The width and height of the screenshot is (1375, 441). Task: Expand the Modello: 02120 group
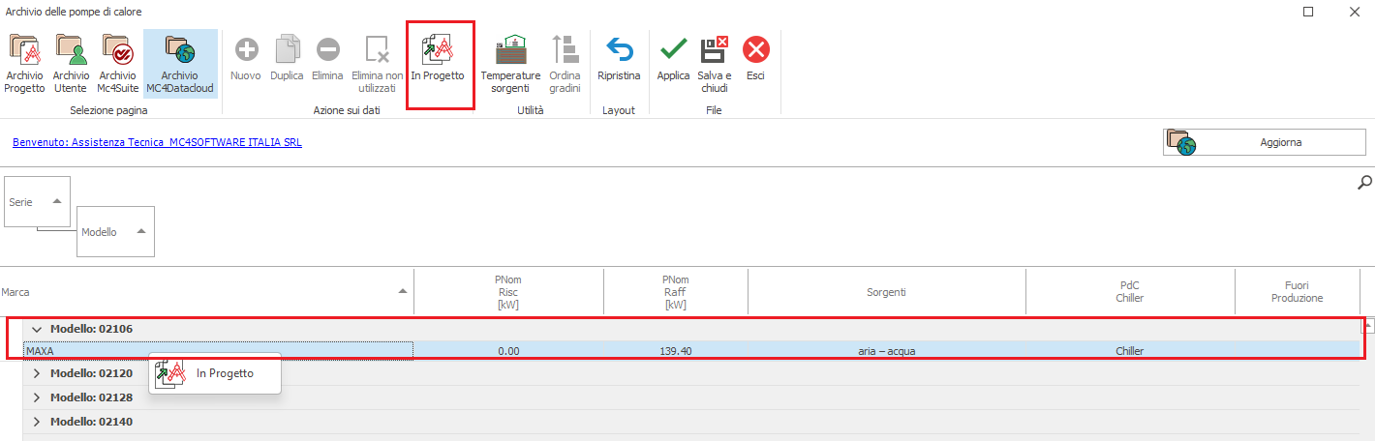coord(38,373)
